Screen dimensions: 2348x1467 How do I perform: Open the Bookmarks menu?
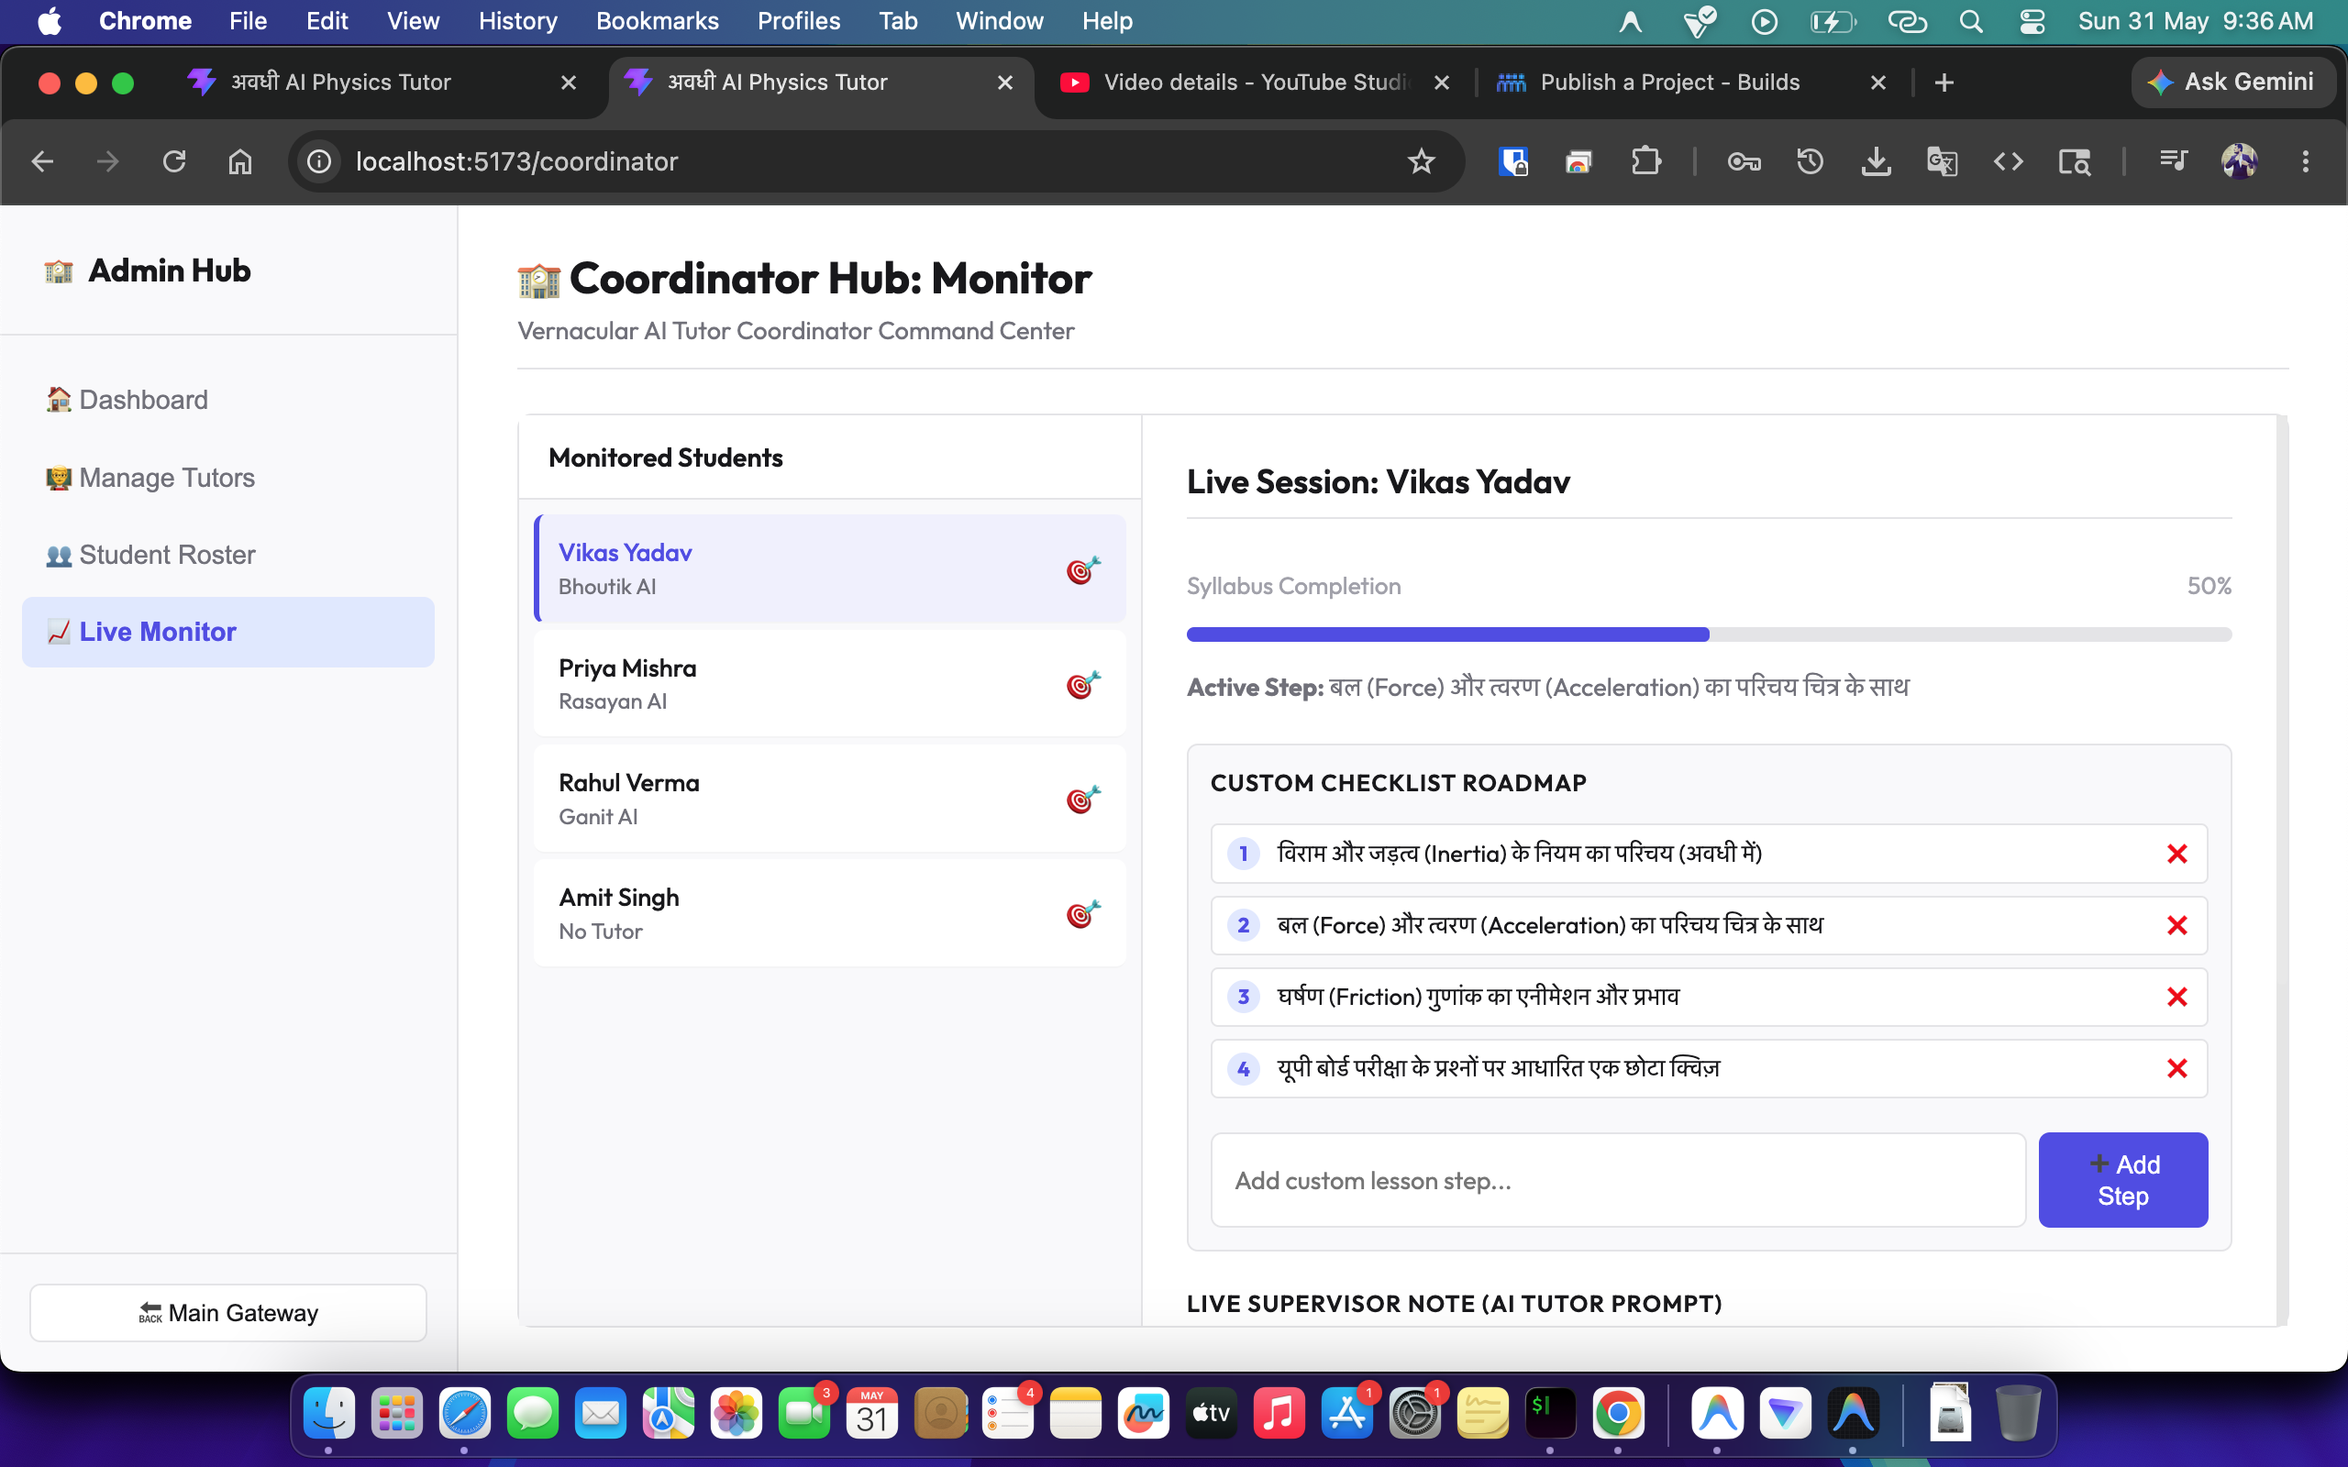click(x=657, y=21)
